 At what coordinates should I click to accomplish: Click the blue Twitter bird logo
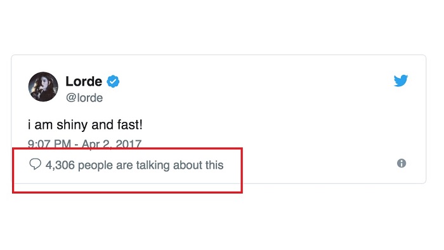click(x=401, y=81)
